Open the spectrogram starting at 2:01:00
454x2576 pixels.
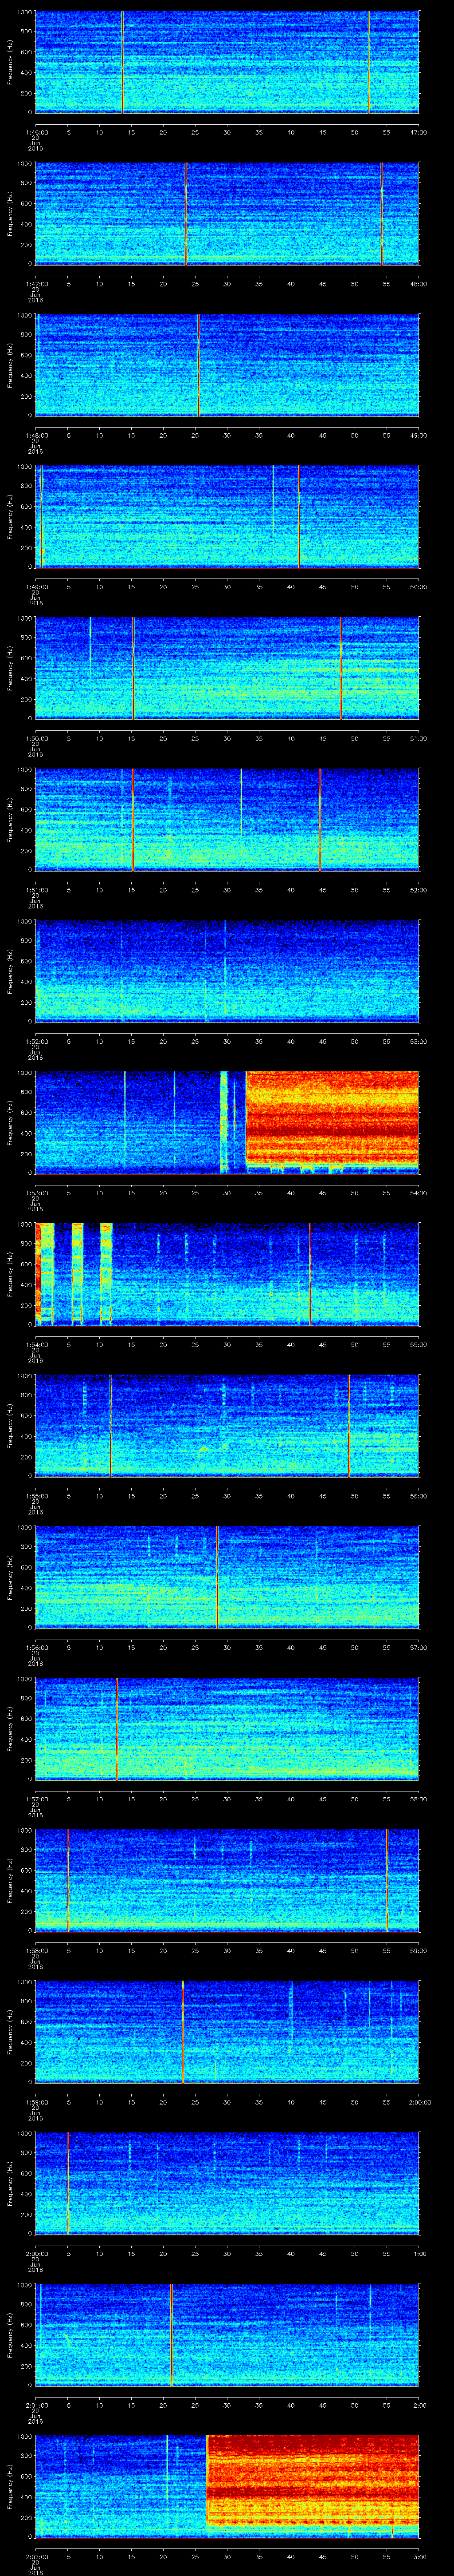tap(227, 2335)
